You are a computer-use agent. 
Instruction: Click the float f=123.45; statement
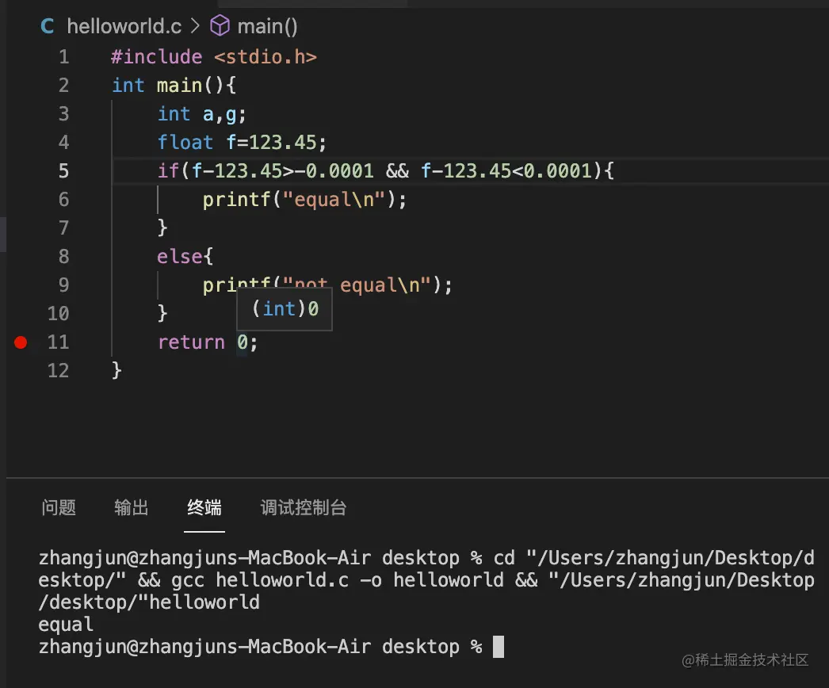pos(243,142)
